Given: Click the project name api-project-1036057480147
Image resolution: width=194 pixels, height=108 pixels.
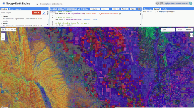Looking at the screenshot, I should tap(176, 3).
